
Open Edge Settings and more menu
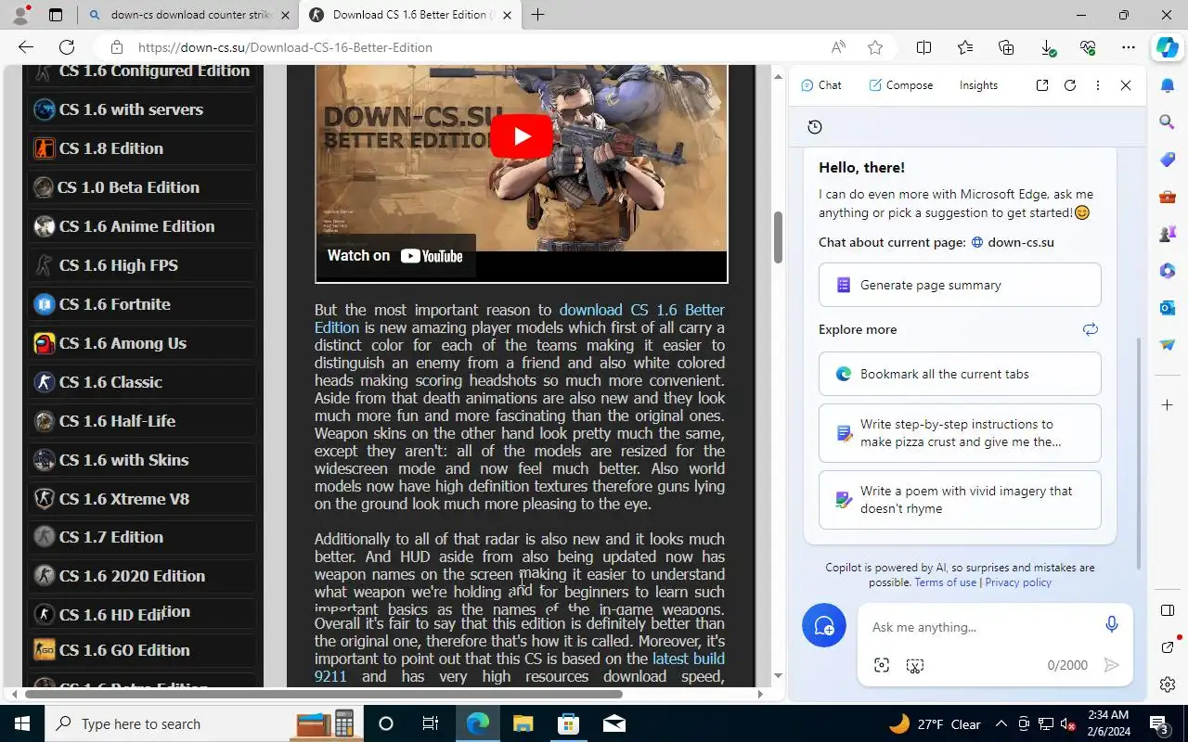click(1128, 47)
